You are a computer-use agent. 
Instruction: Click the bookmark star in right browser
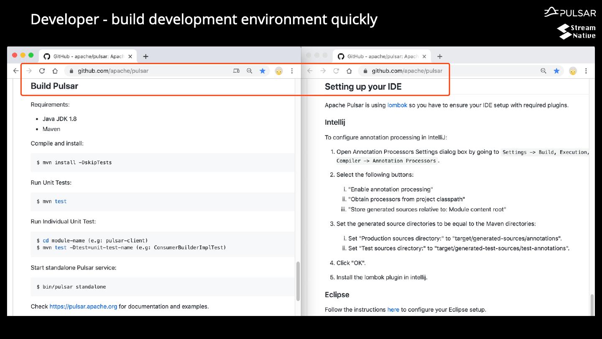point(556,71)
